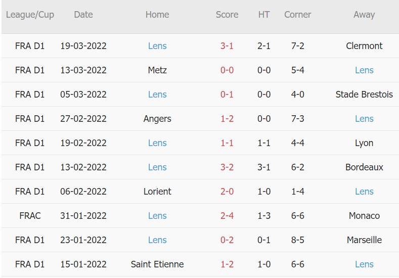399x278 pixels.
Task: Click the 1-2 score at Angers
Action: coord(227,119)
